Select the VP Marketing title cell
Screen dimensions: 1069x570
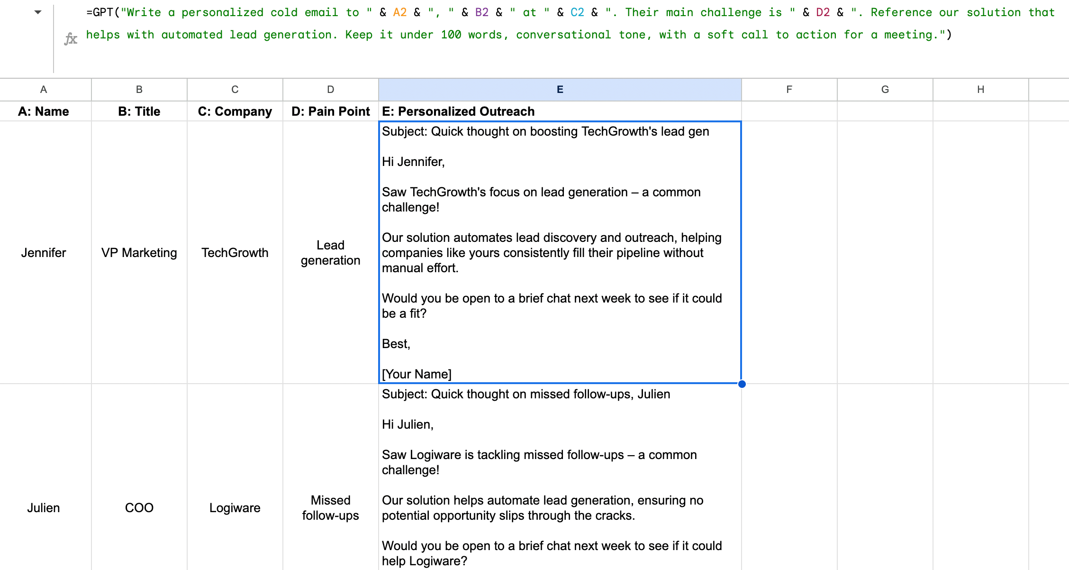[139, 253]
